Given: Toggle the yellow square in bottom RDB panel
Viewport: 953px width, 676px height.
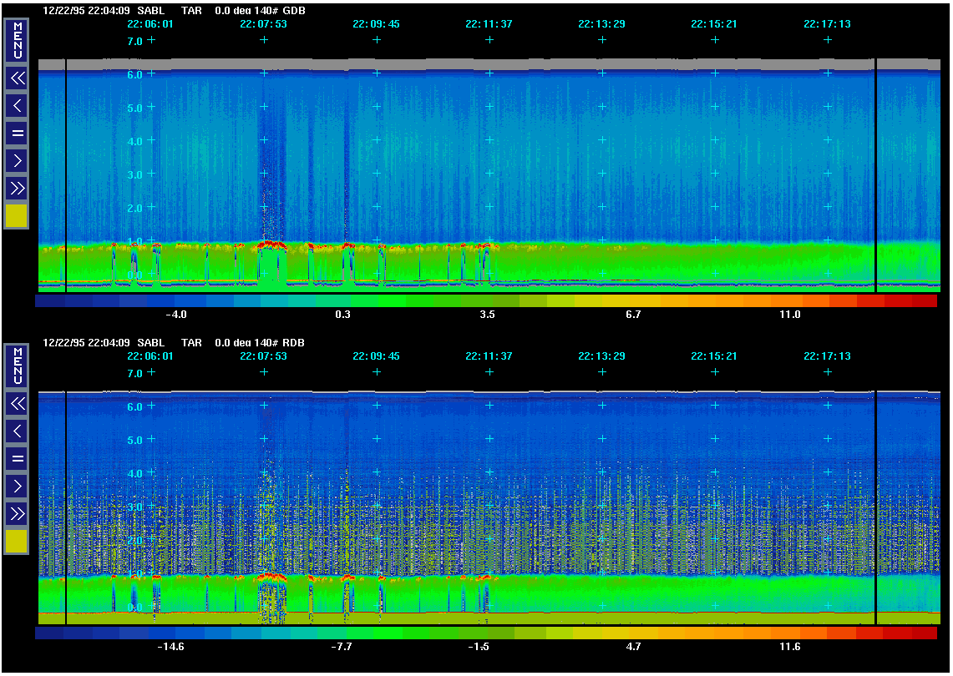Looking at the screenshot, I should (x=17, y=541).
